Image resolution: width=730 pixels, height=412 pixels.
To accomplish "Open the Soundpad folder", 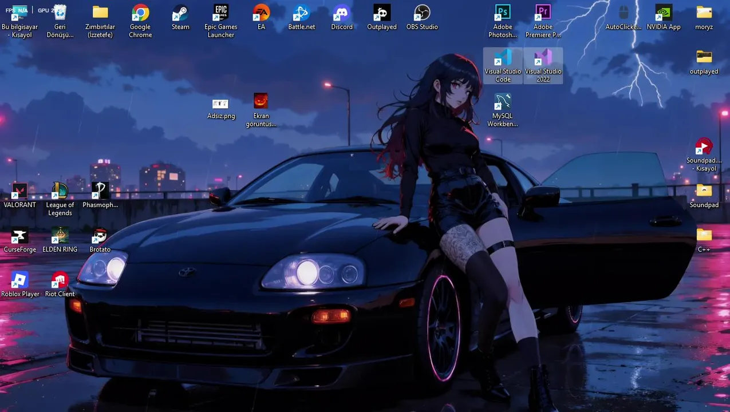I will (704, 196).
